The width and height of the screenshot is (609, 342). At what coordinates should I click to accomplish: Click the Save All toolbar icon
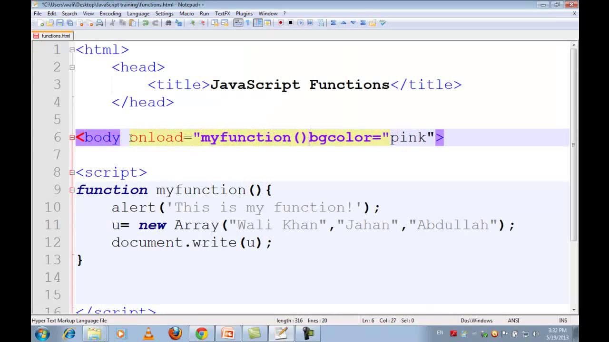70,23
